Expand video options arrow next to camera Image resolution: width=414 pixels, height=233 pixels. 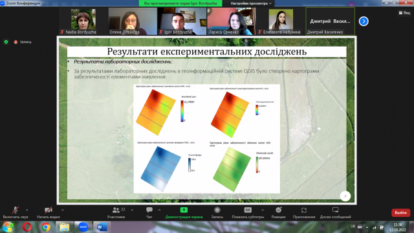[x=63, y=210]
